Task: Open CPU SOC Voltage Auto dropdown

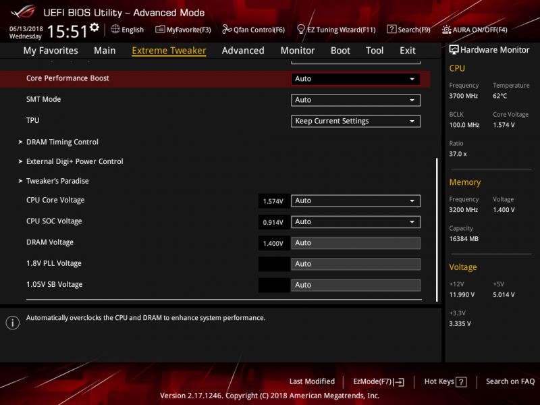Action: point(356,222)
